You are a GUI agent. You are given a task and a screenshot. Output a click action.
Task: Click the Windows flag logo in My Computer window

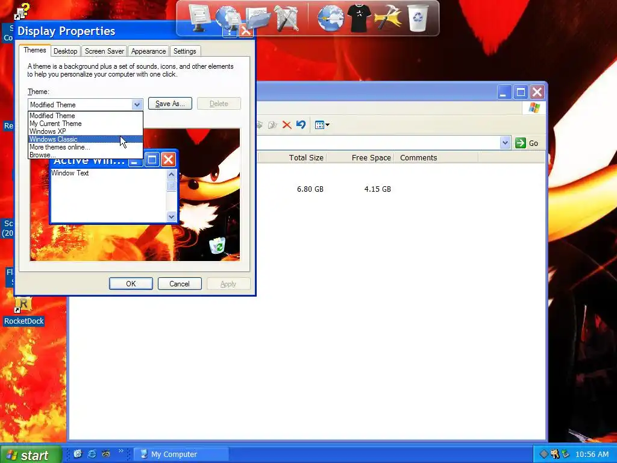point(534,108)
